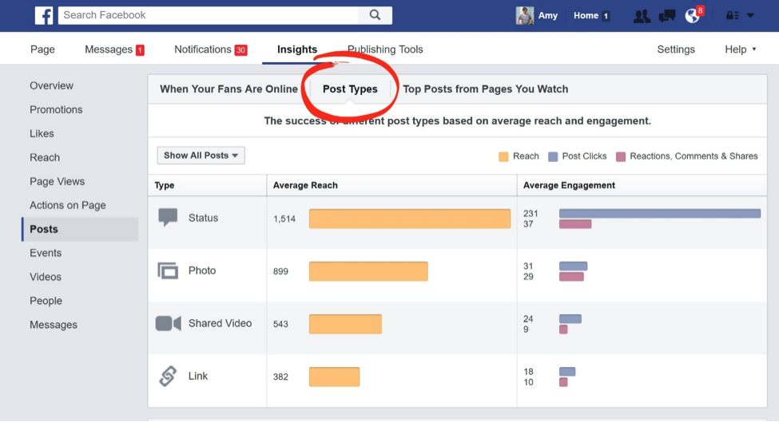Image resolution: width=779 pixels, height=422 pixels.
Task: Click the 382 reach value
Action: click(280, 377)
